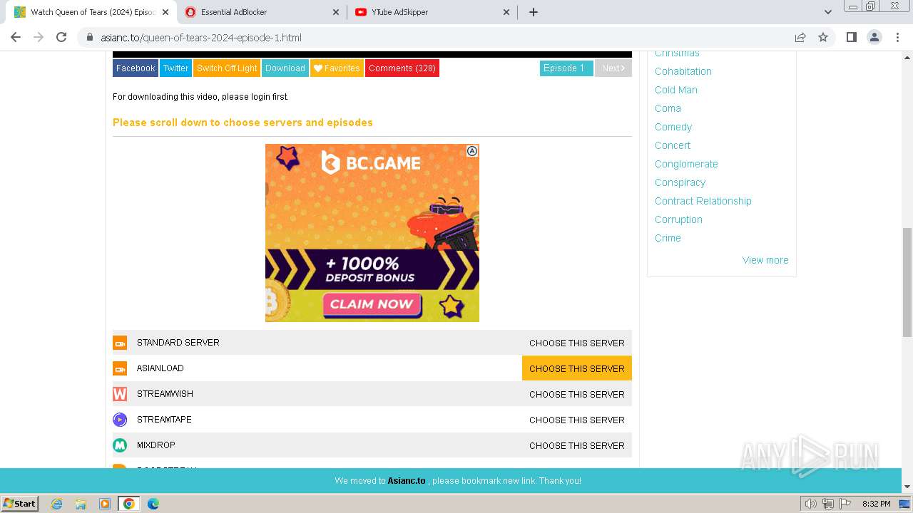
Task: Click CLAIM NOW on the BC.GAME ad
Action: [372, 304]
